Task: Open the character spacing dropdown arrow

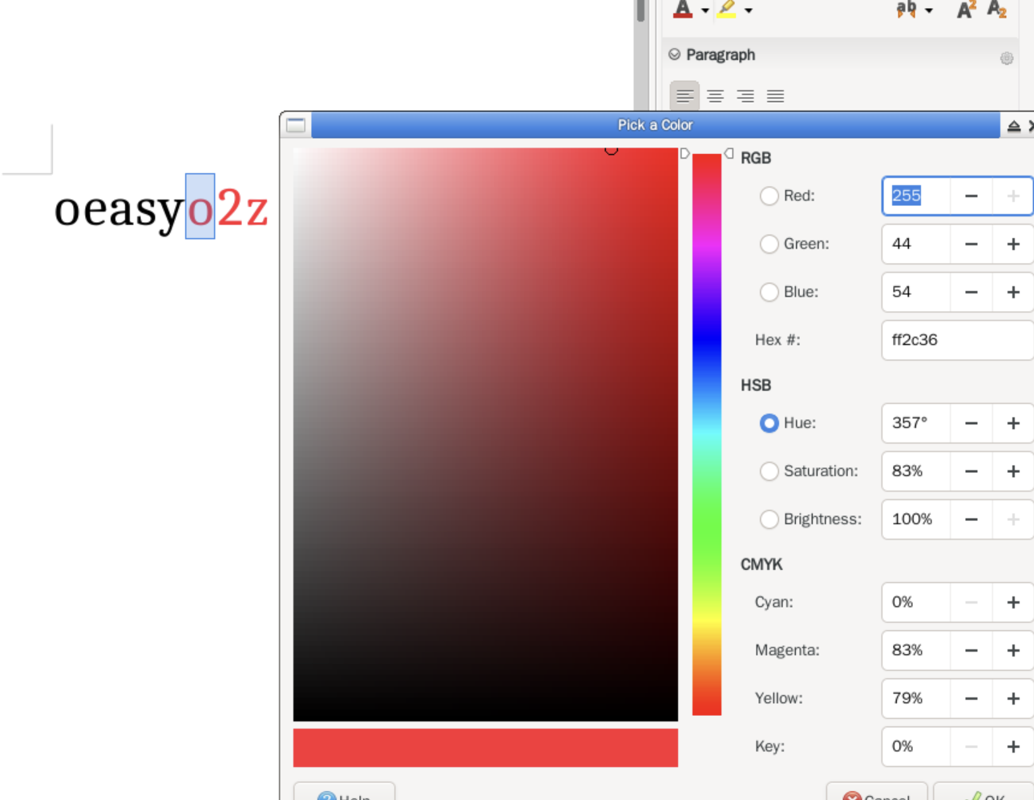Action: tap(929, 10)
